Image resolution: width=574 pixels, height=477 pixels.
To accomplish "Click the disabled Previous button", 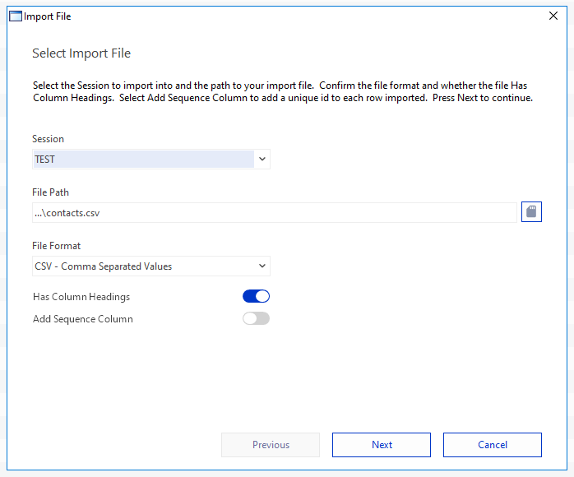I will coord(271,445).
